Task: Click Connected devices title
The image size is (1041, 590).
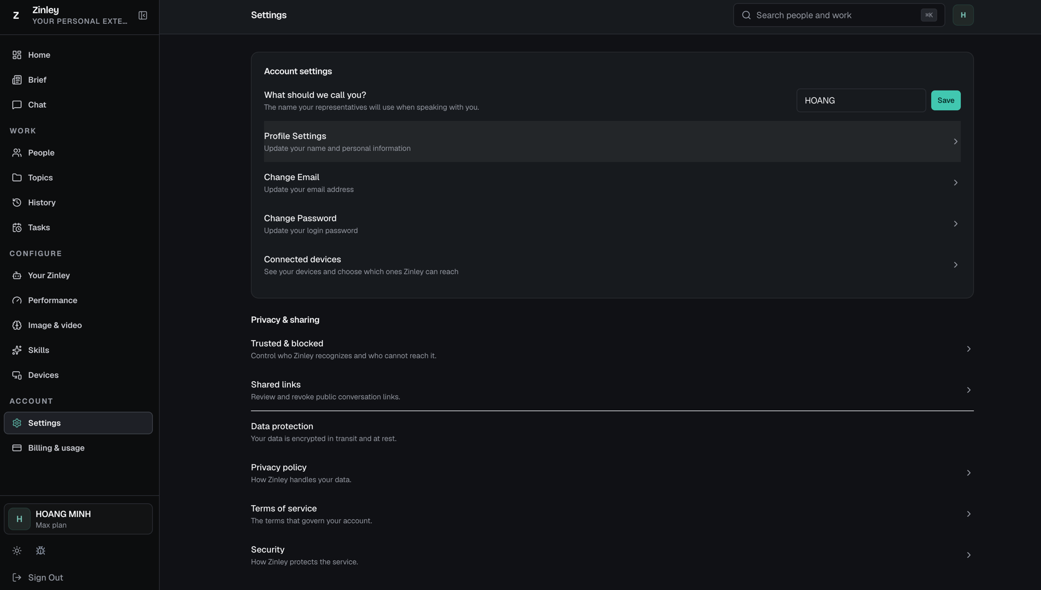Action: tap(302, 259)
